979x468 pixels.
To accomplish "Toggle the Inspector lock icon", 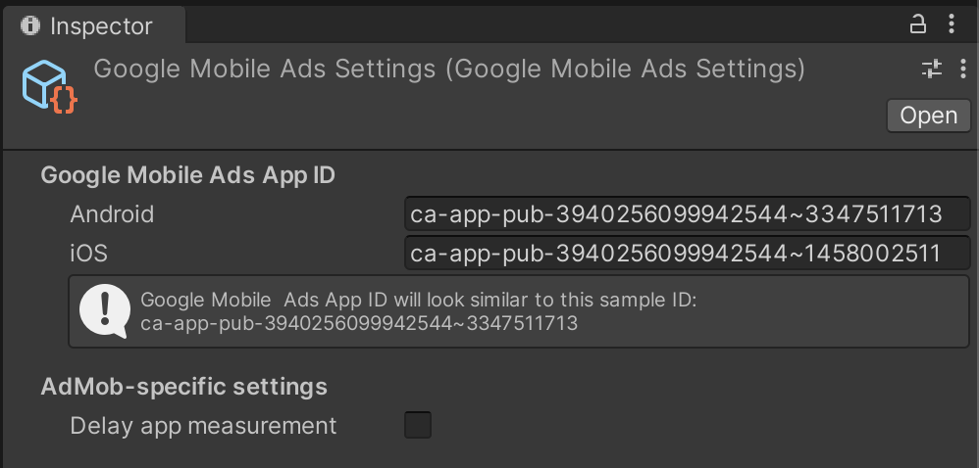I will 918,23.
